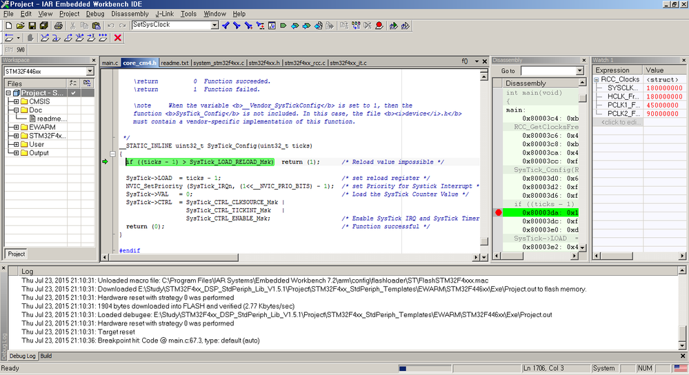This screenshot has width=689, height=375.
Task: Click the Disassembly vertical scrollbar thumb
Action: pyautogui.click(x=582, y=98)
